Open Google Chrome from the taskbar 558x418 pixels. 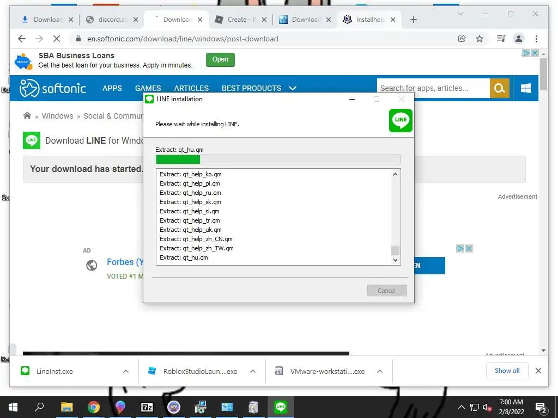coord(94,407)
